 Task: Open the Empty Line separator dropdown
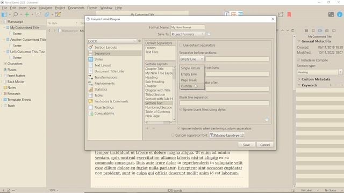[191, 59]
